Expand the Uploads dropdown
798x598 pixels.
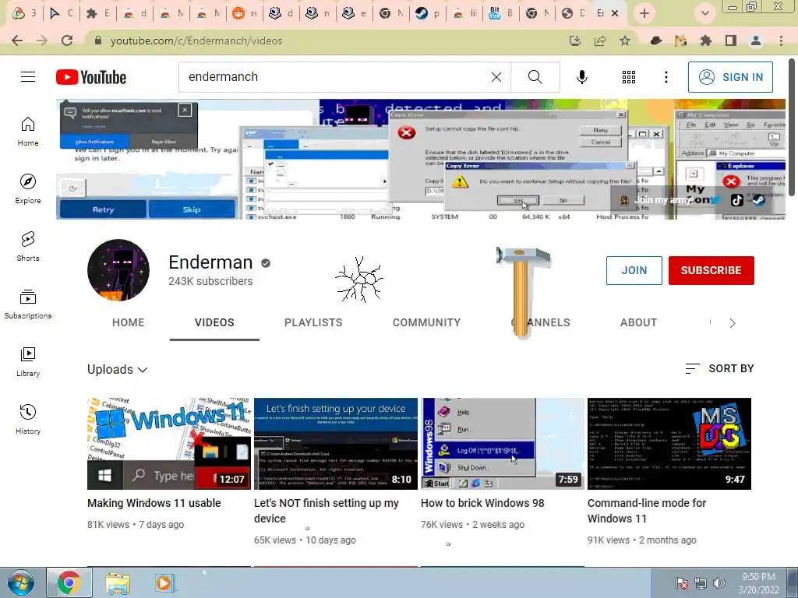(118, 369)
